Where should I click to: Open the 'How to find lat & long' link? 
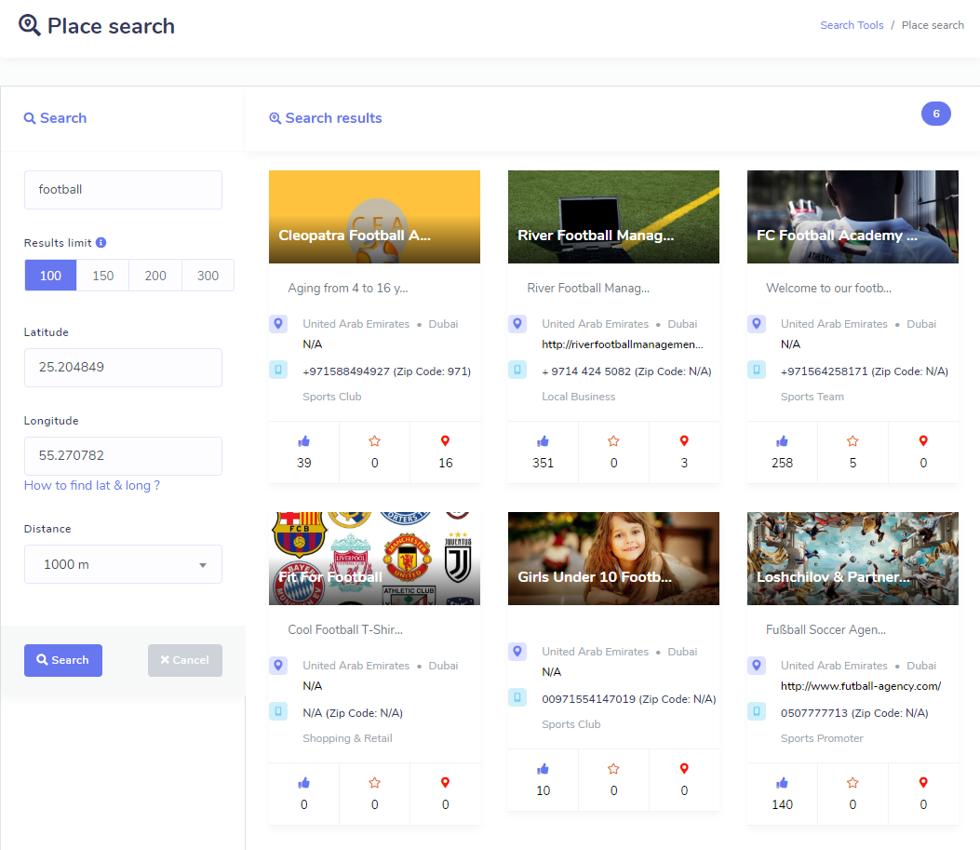click(92, 485)
